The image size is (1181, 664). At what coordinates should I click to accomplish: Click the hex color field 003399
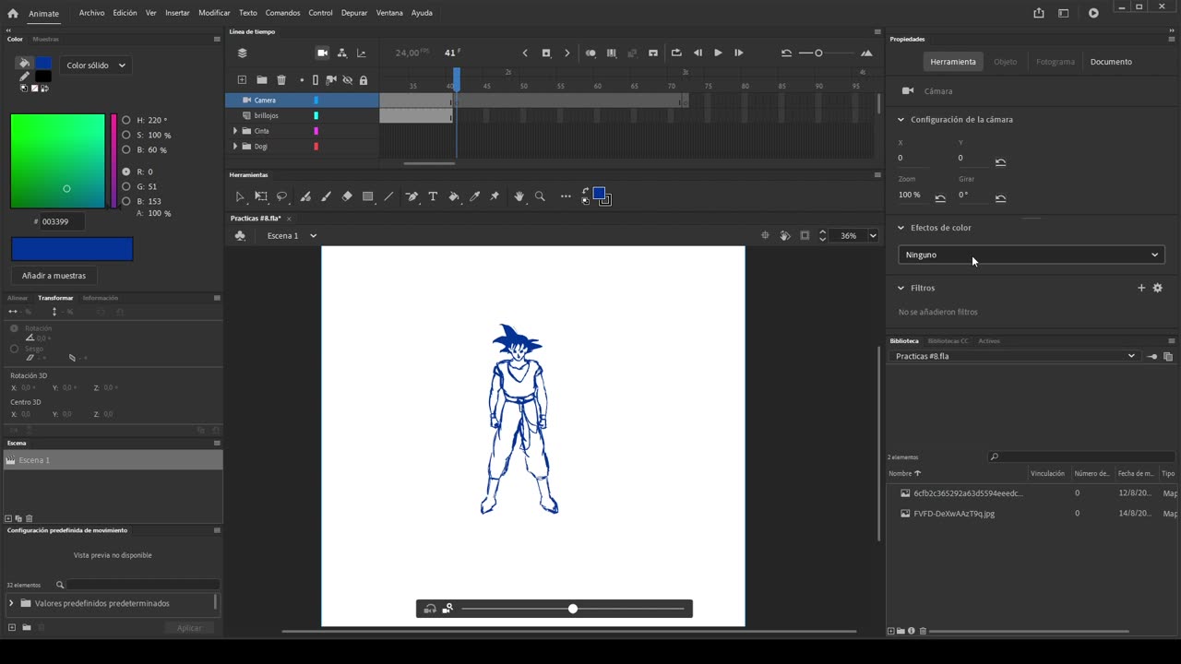click(62, 221)
